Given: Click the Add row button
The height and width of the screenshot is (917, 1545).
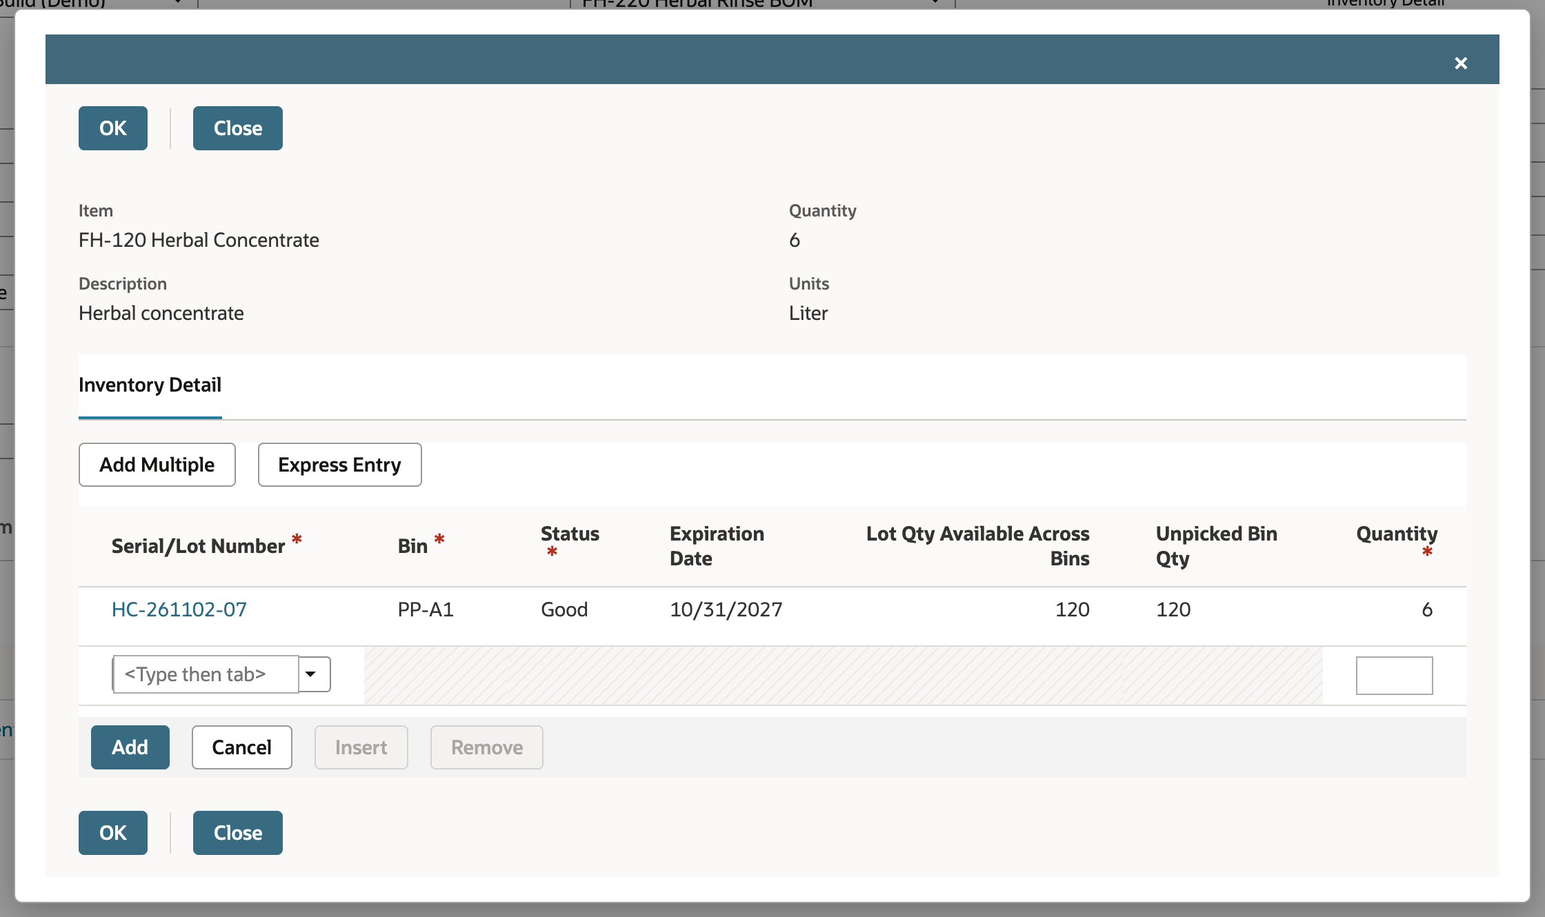Looking at the screenshot, I should click(x=130, y=747).
